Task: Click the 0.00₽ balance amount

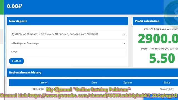Action: point(14,6)
